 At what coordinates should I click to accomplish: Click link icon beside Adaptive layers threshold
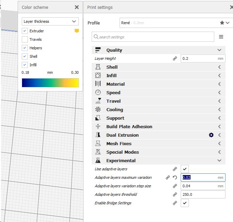[x=175, y=194]
